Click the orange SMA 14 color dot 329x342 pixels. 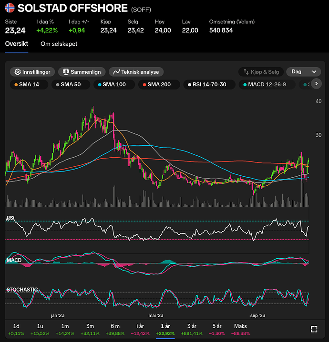(16, 85)
